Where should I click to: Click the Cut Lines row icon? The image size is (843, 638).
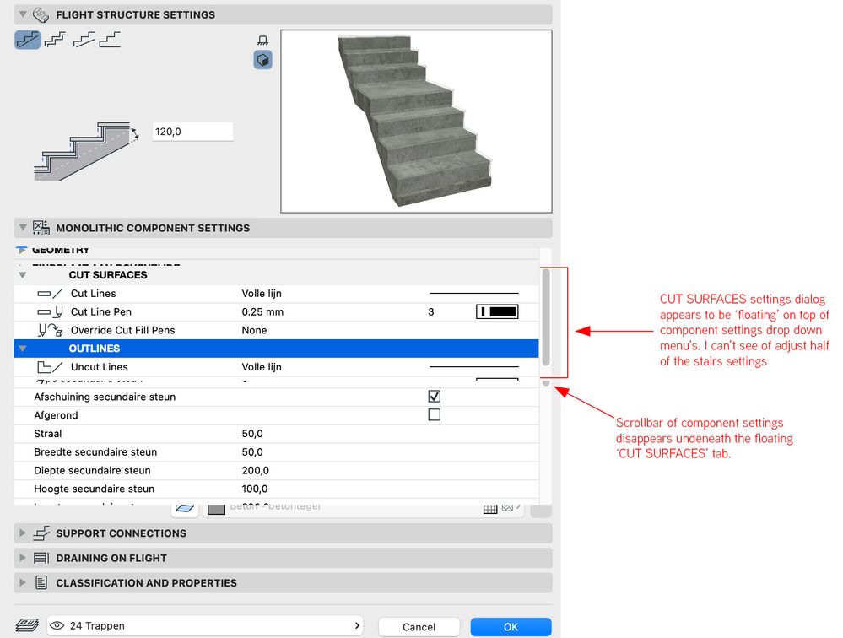[x=50, y=294]
